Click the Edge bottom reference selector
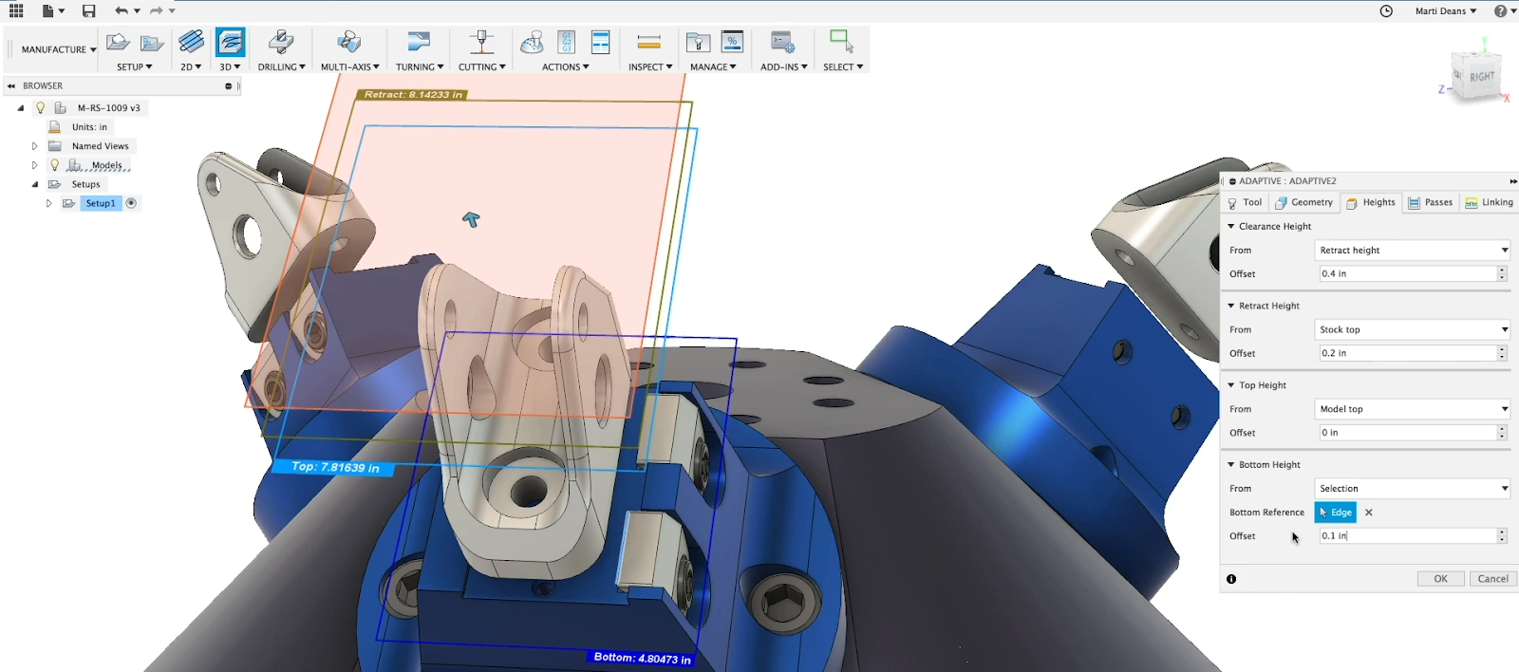The image size is (1519, 672). (x=1335, y=513)
